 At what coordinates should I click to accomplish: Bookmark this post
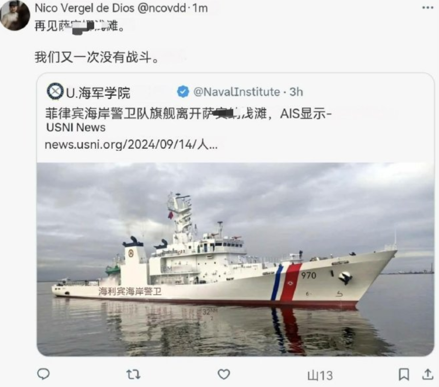(404, 375)
